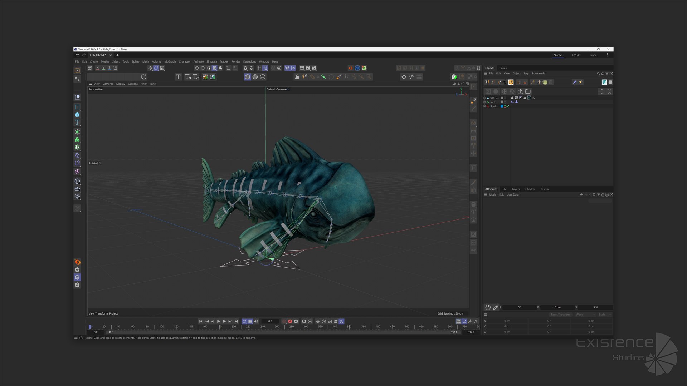Go to start of animation
The height and width of the screenshot is (386, 687).
(x=201, y=321)
